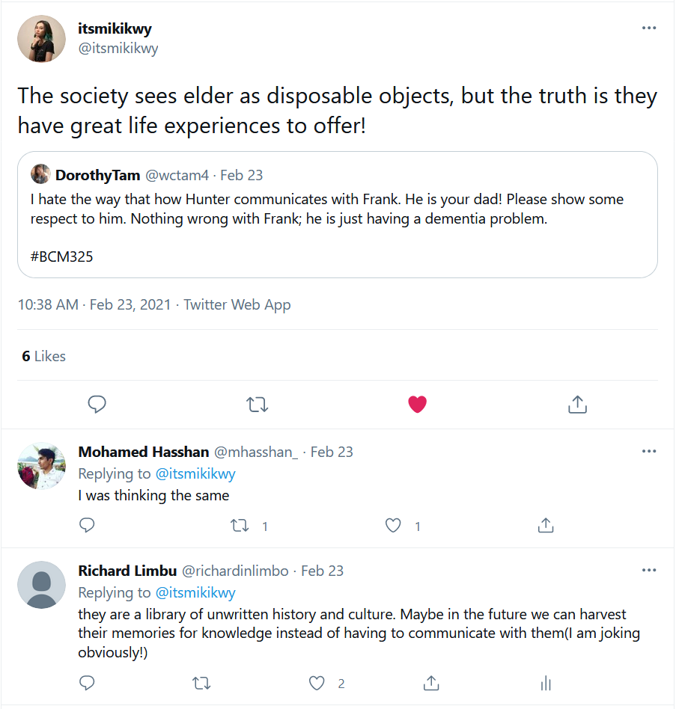Open more options on Richard Limbu's reply

649,571
